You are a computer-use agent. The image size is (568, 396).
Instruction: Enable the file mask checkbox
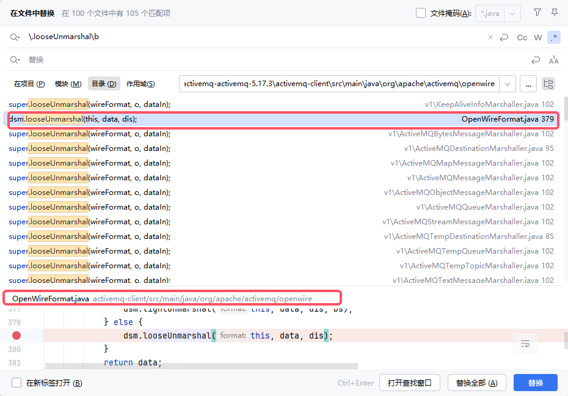click(x=421, y=13)
